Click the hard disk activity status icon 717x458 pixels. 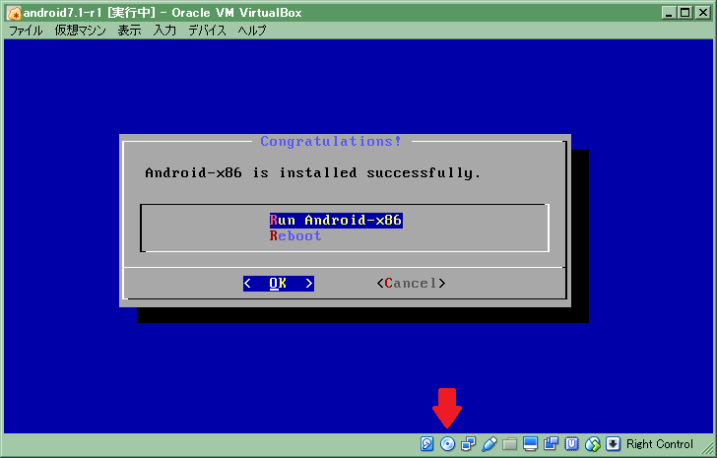426,443
